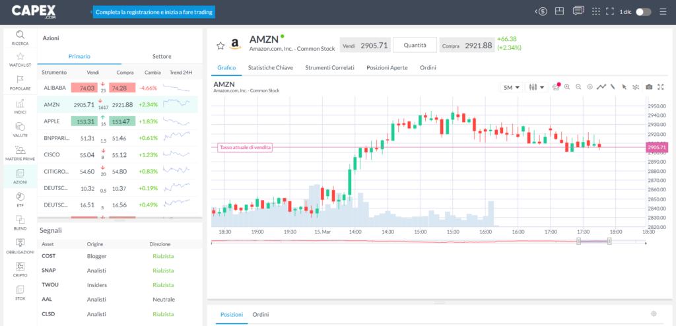676x326 pixels.
Task: Select the CITIGRO... instrument row
Action: [x=118, y=171]
